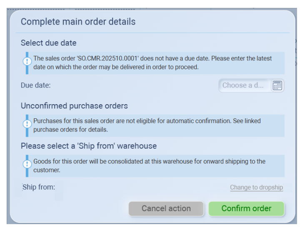Click the 'Ship from:' field label
Screen dimensions: 305x230
click(x=38, y=187)
